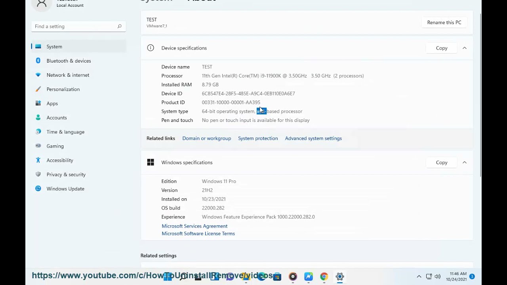This screenshot has height=285, width=507.
Task: Click the network tray icon
Action: [429, 277]
